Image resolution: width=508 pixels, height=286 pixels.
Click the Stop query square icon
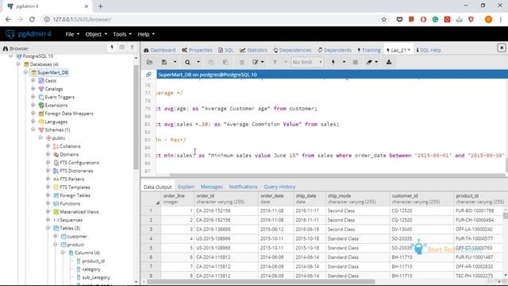click(x=356, y=62)
